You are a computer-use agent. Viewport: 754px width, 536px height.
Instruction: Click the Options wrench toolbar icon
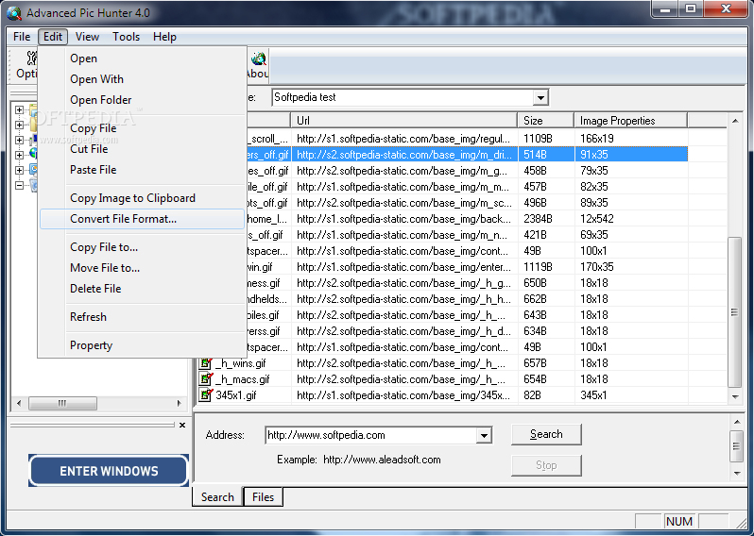tap(32, 59)
